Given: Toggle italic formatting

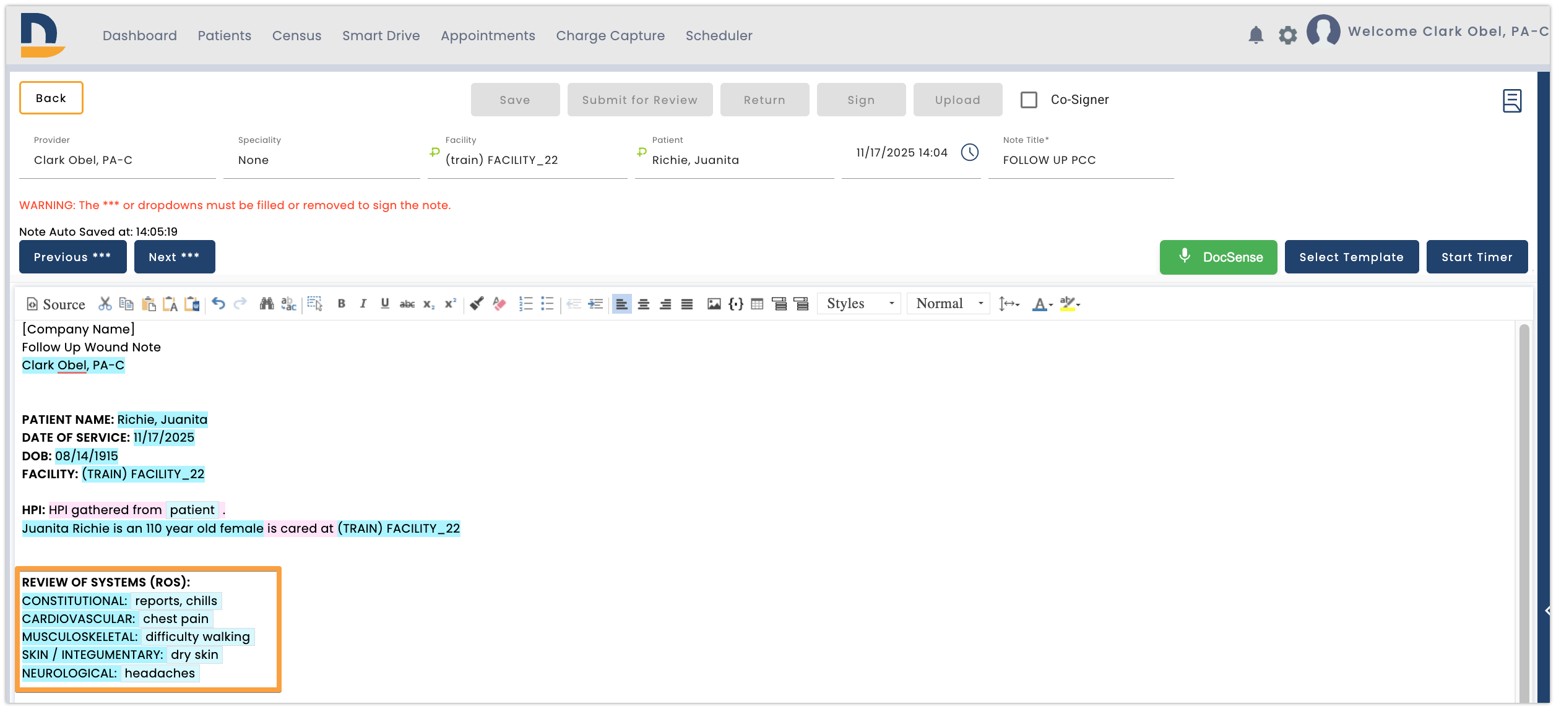Looking at the screenshot, I should click(x=363, y=304).
